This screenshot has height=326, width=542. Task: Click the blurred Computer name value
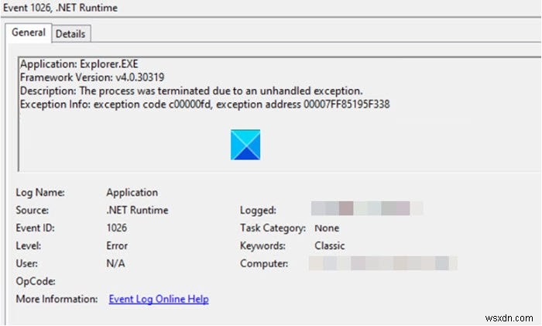pos(383,263)
